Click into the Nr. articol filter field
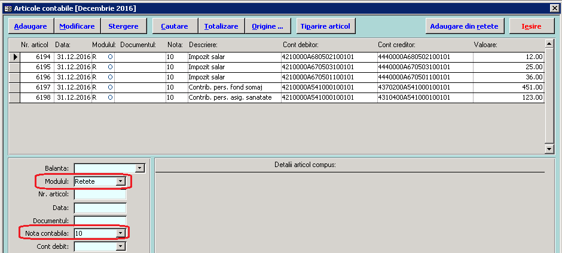The width and height of the screenshot is (562, 253). (100, 194)
